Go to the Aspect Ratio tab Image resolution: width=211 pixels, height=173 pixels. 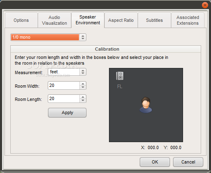click(x=121, y=20)
